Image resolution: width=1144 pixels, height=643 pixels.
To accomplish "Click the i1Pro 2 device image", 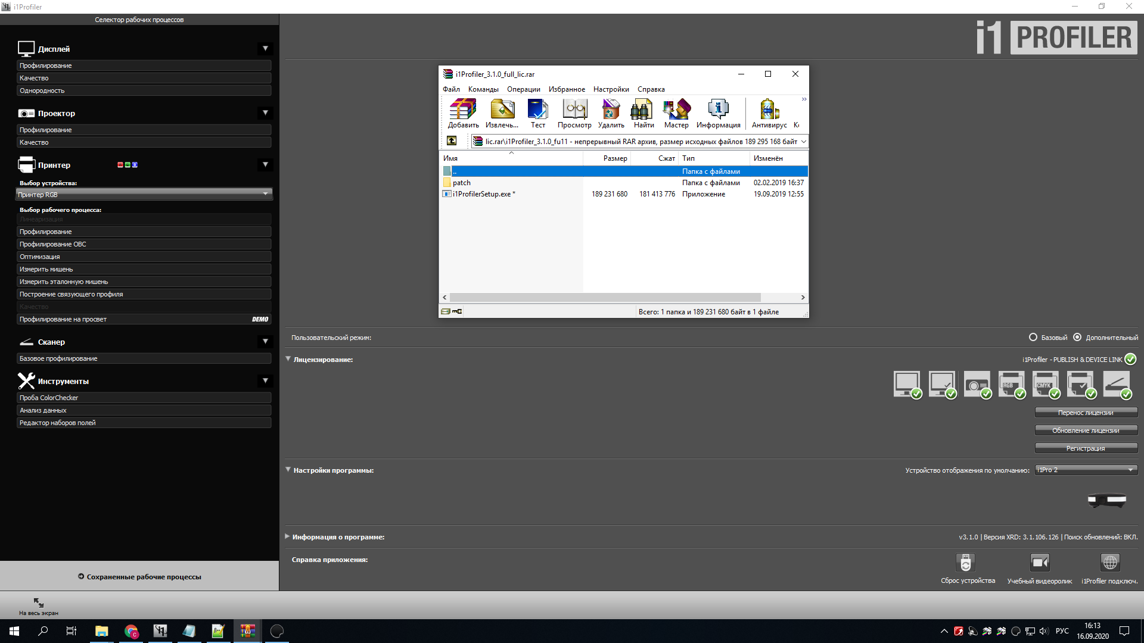I will coord(1107,500).
